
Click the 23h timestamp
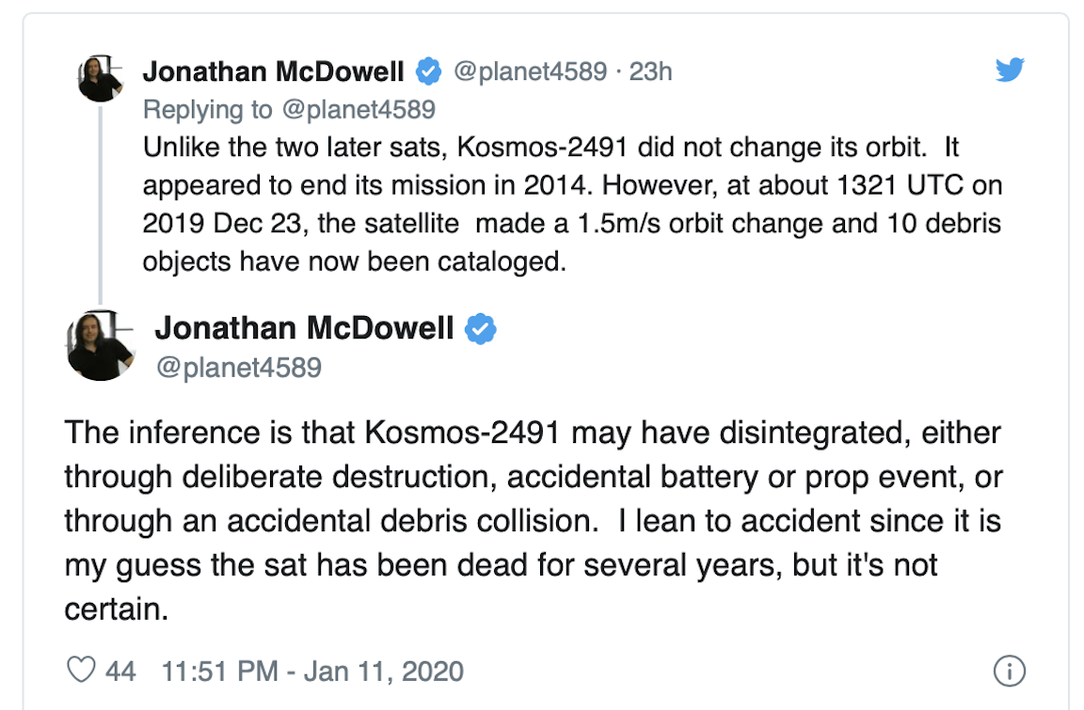pos(650,71)
